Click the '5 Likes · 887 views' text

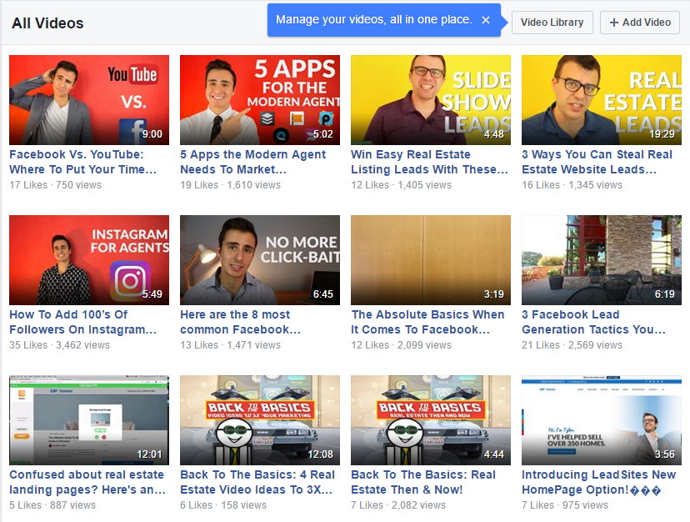click(x=52, y=505)
